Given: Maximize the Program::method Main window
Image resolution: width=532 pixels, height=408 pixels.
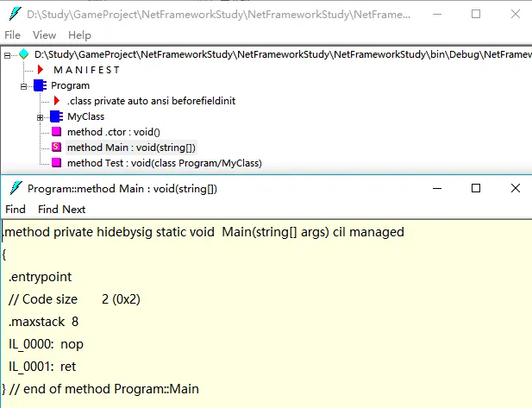Looking at the screenshot, I should [x=476, y=187].
